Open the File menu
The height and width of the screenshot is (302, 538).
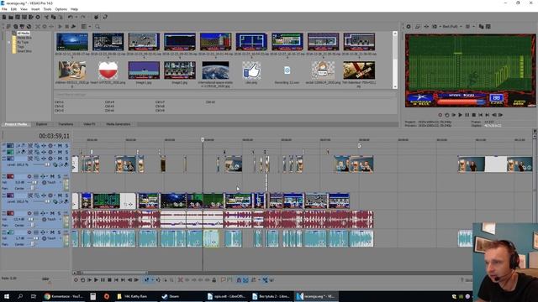pos(4,9)
